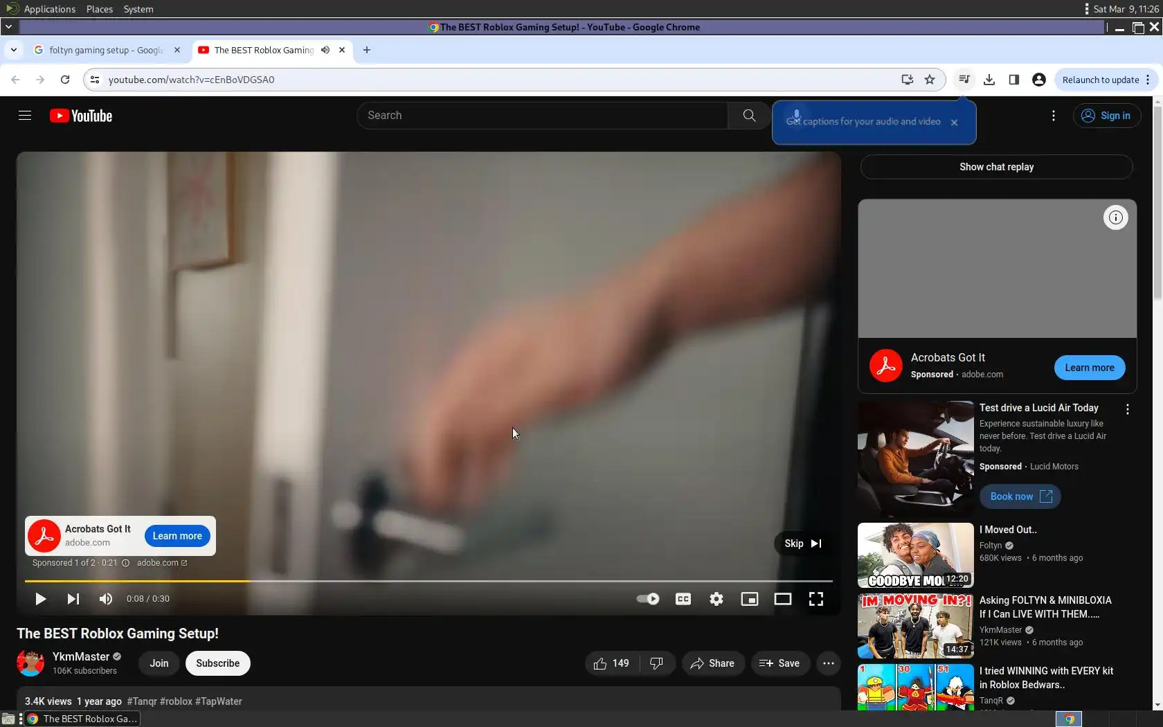The image size is (1163, 727).
Task: Open Chrome downloads icon
Action: click(x=989, y=80)
